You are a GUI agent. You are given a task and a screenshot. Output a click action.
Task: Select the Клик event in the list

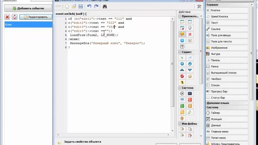click(x=28, y=25)
